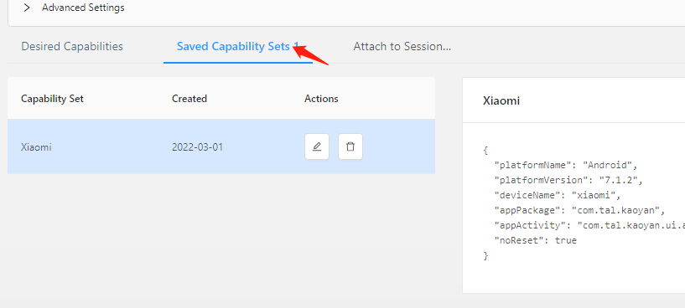This screenshot has height=308, width=685.
Task: Click the 2022-03-01 created date cell
Action: coord(198,147)
